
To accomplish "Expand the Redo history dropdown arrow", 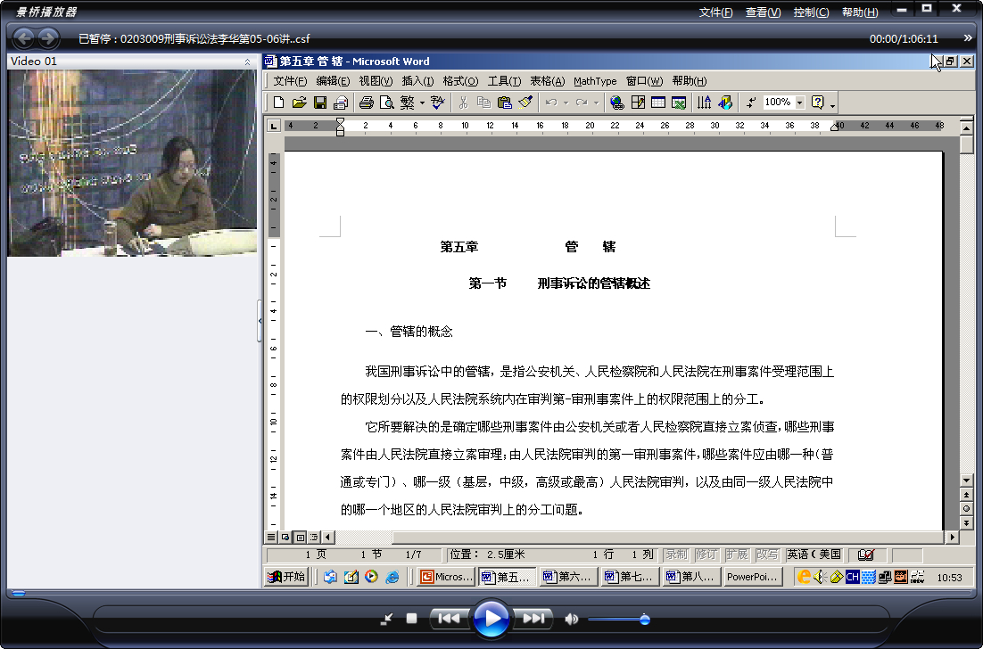I will pyautogui.click(x=596, y=103).
